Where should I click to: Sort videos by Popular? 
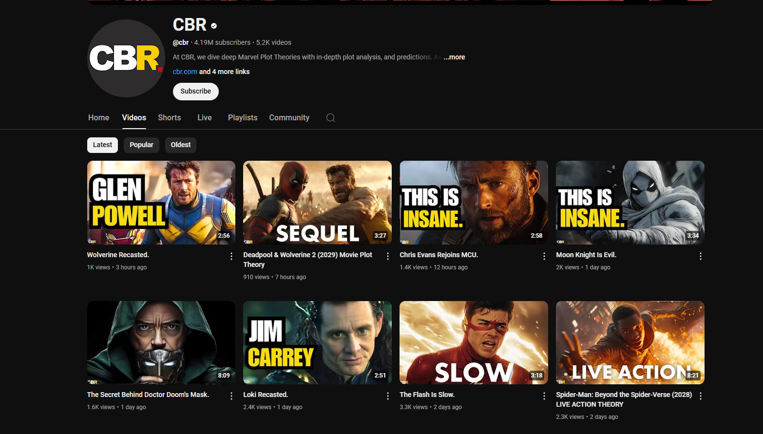pos(141,145)
